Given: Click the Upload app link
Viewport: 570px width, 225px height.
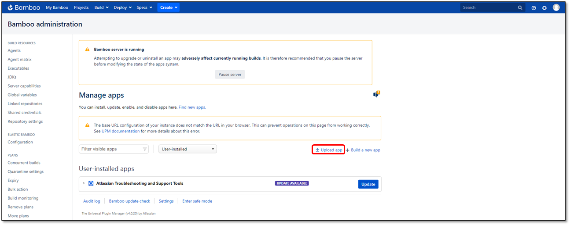Looking at the screenshot, I should pyautogui.click(x=328, y=150).
